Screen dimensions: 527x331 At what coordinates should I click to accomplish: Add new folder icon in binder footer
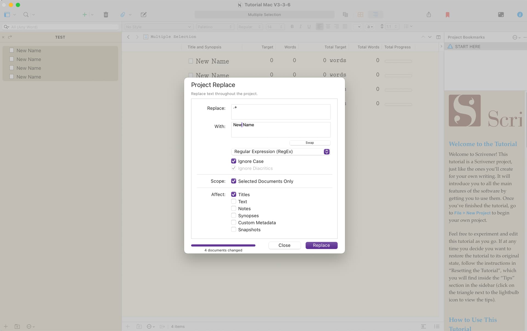click(x=17, y=326)
